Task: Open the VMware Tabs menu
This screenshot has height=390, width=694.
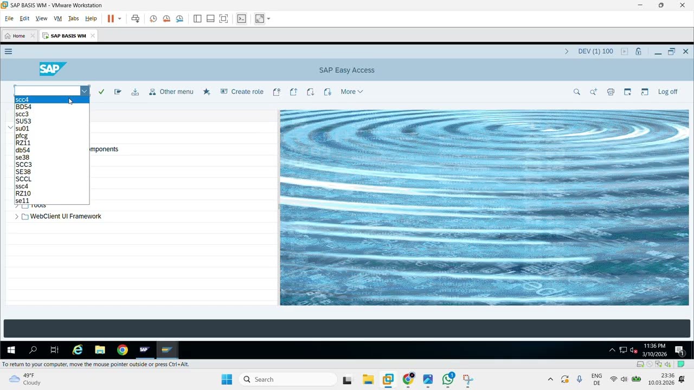Action: [x=73, y=18]
